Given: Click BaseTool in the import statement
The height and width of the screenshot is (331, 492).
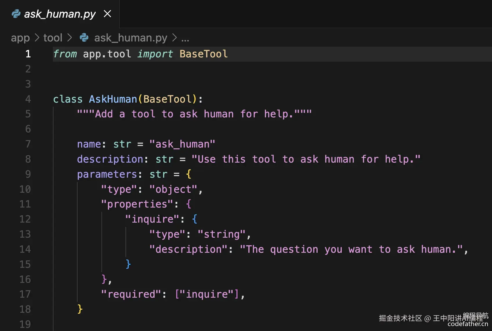Looking at the screenshot, I should coord(203,54).
